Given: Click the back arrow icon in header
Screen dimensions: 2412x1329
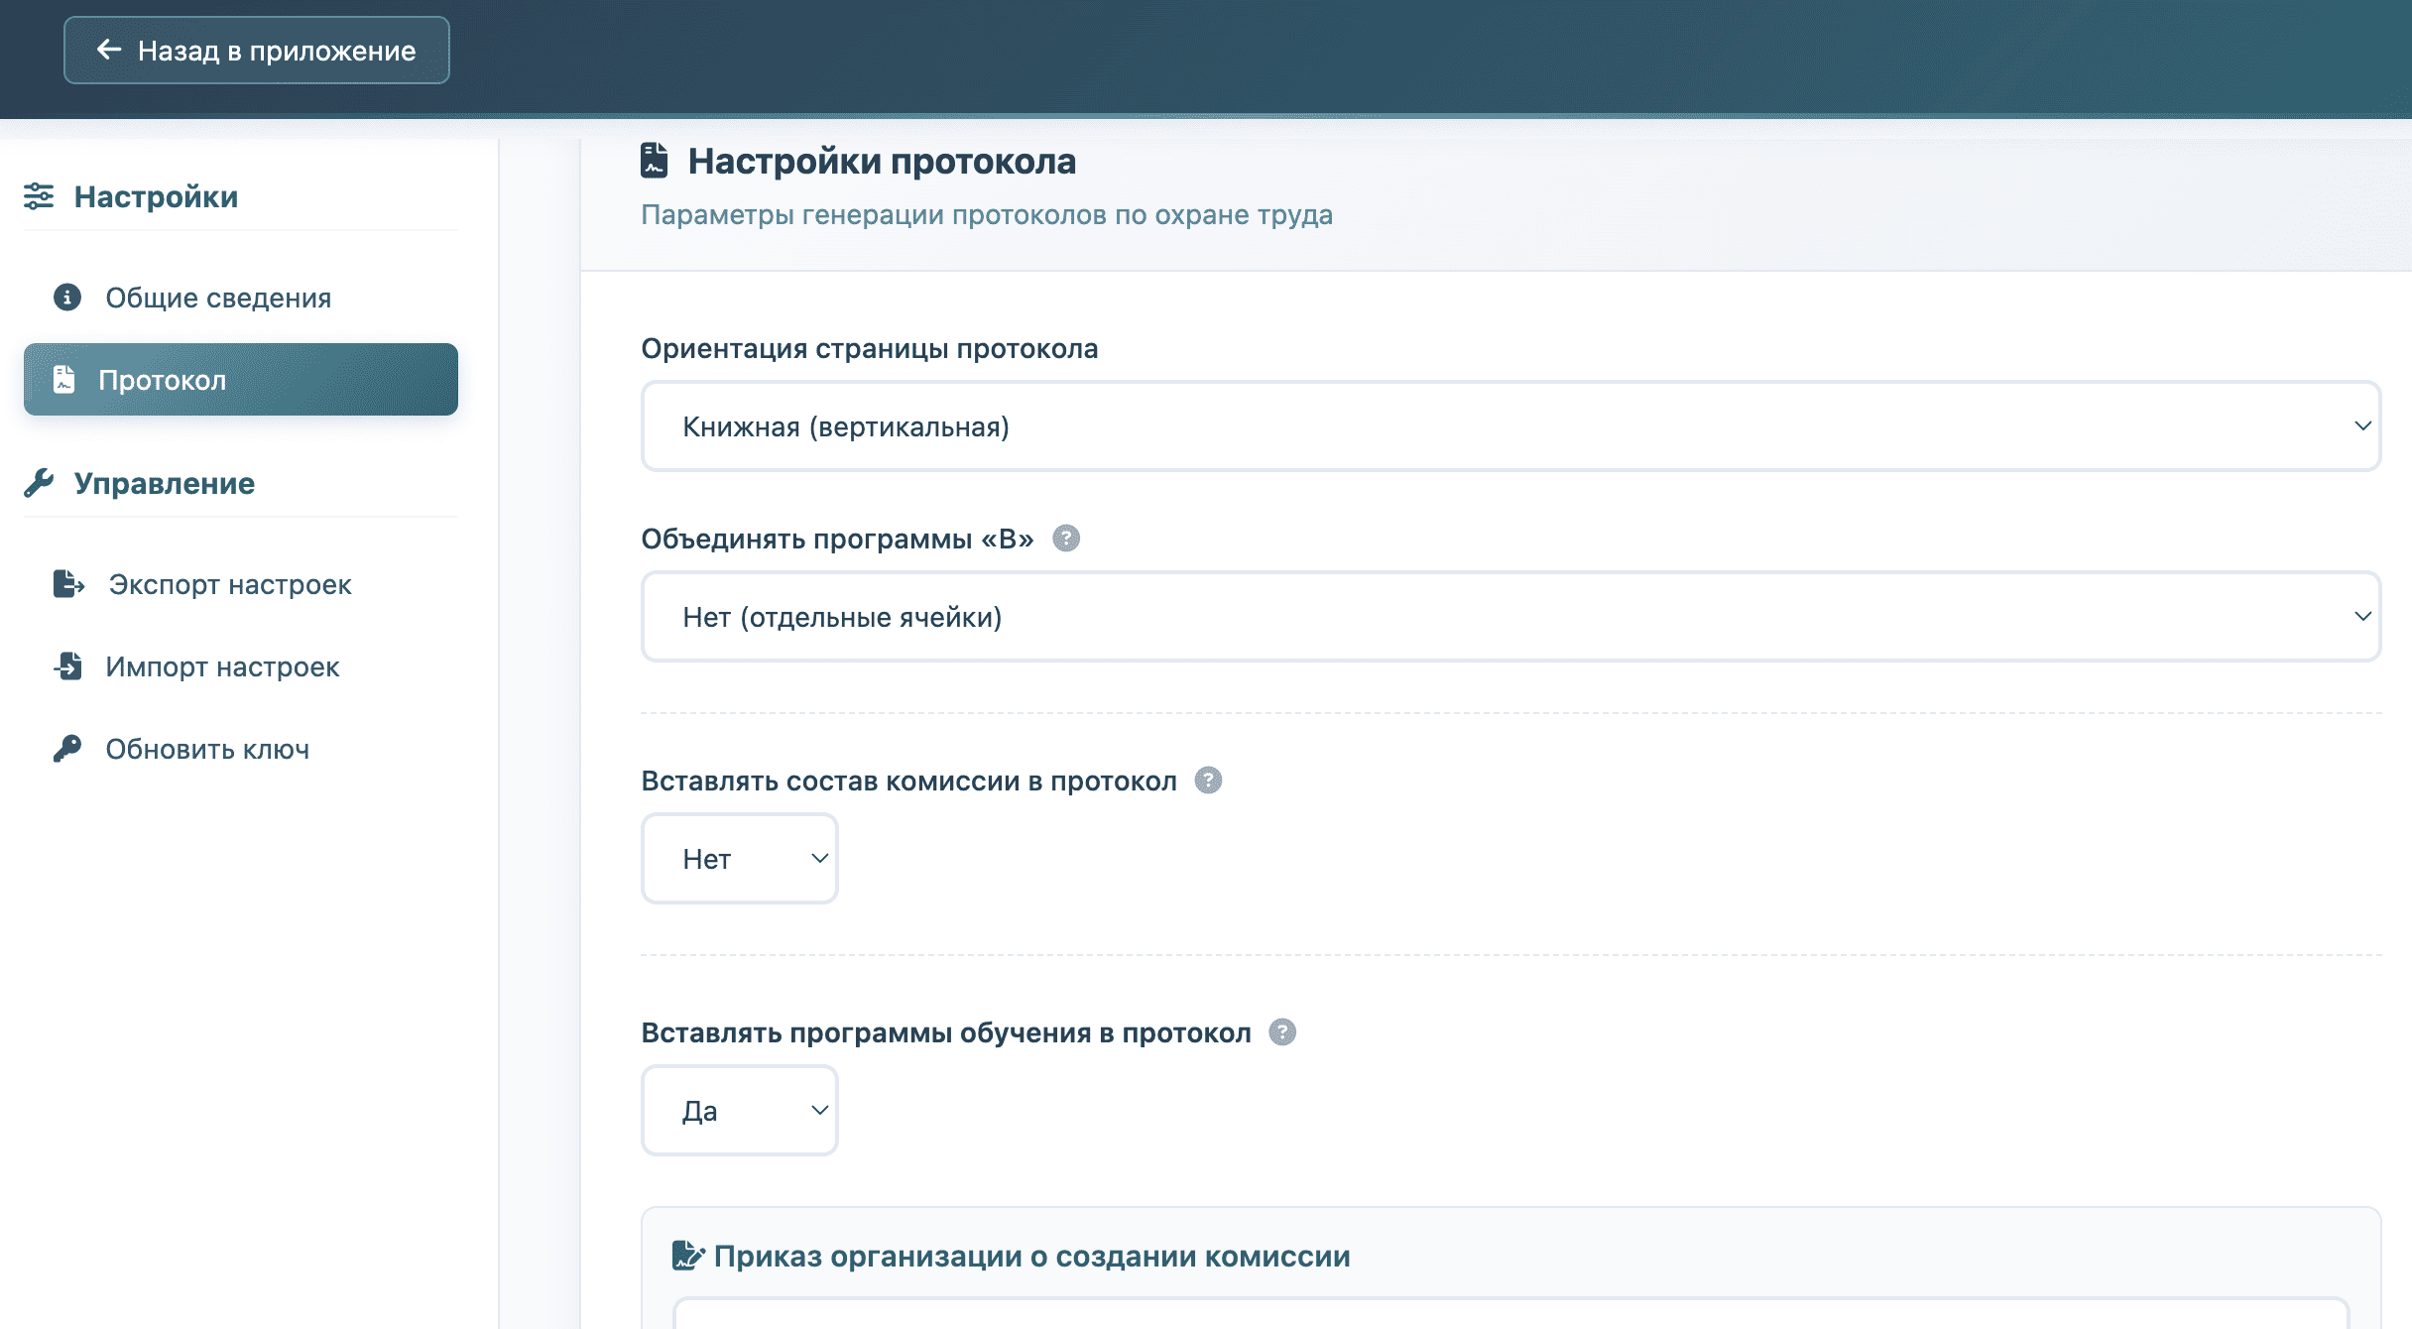Looking at the screenshot, I should coord(109,50).
